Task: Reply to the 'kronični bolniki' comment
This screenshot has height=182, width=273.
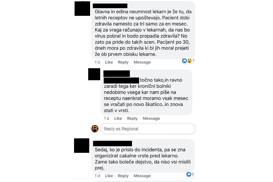Action: [x=132, y=118]
